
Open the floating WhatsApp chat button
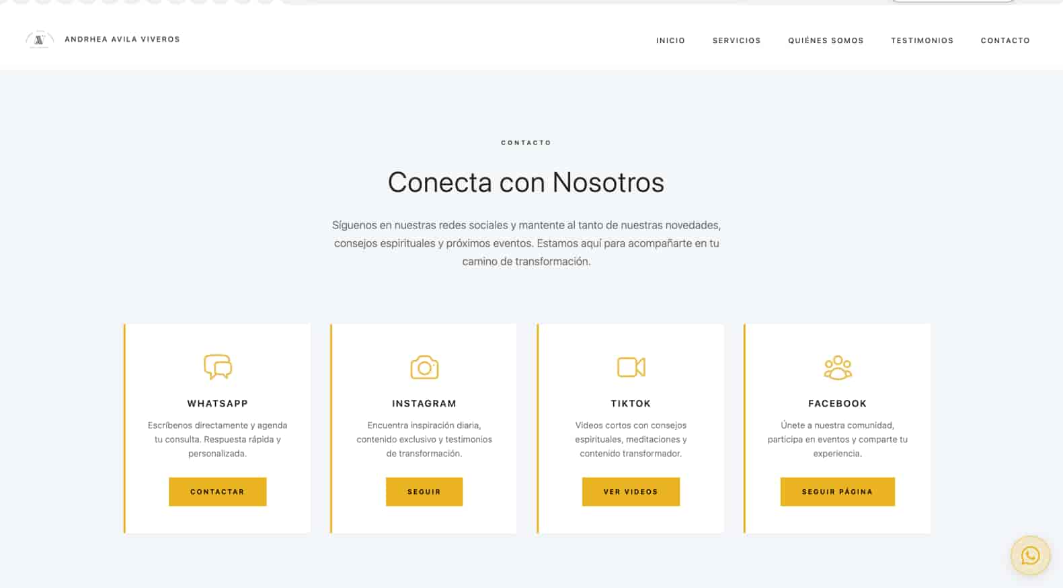point(1030,555)
